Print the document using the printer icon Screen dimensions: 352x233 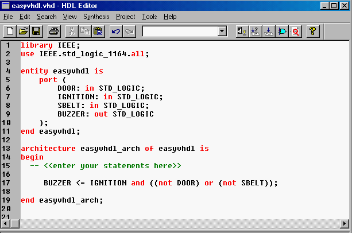[x=53, y=30]
